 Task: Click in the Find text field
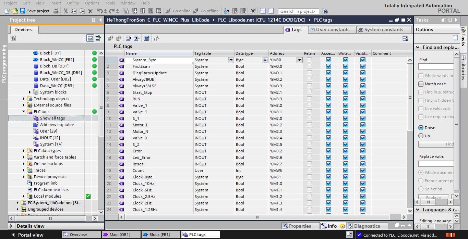click(x=436, y=66)
